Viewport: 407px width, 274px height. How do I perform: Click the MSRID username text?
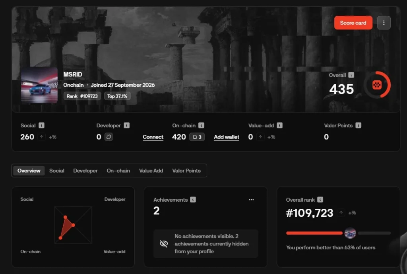tap(73, 74)
